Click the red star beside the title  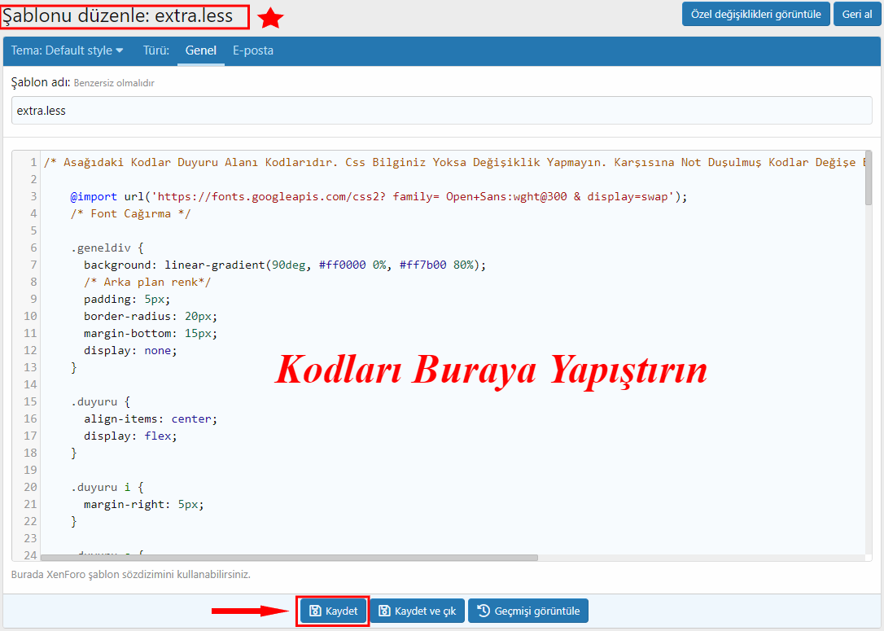269,17
